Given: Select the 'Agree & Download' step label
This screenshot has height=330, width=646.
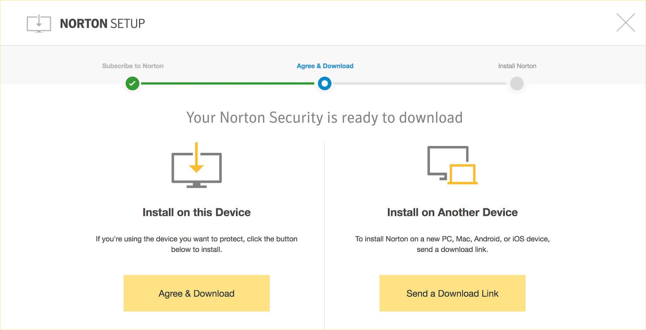Looking at the screenshot, I should click(x=325, y=66).
